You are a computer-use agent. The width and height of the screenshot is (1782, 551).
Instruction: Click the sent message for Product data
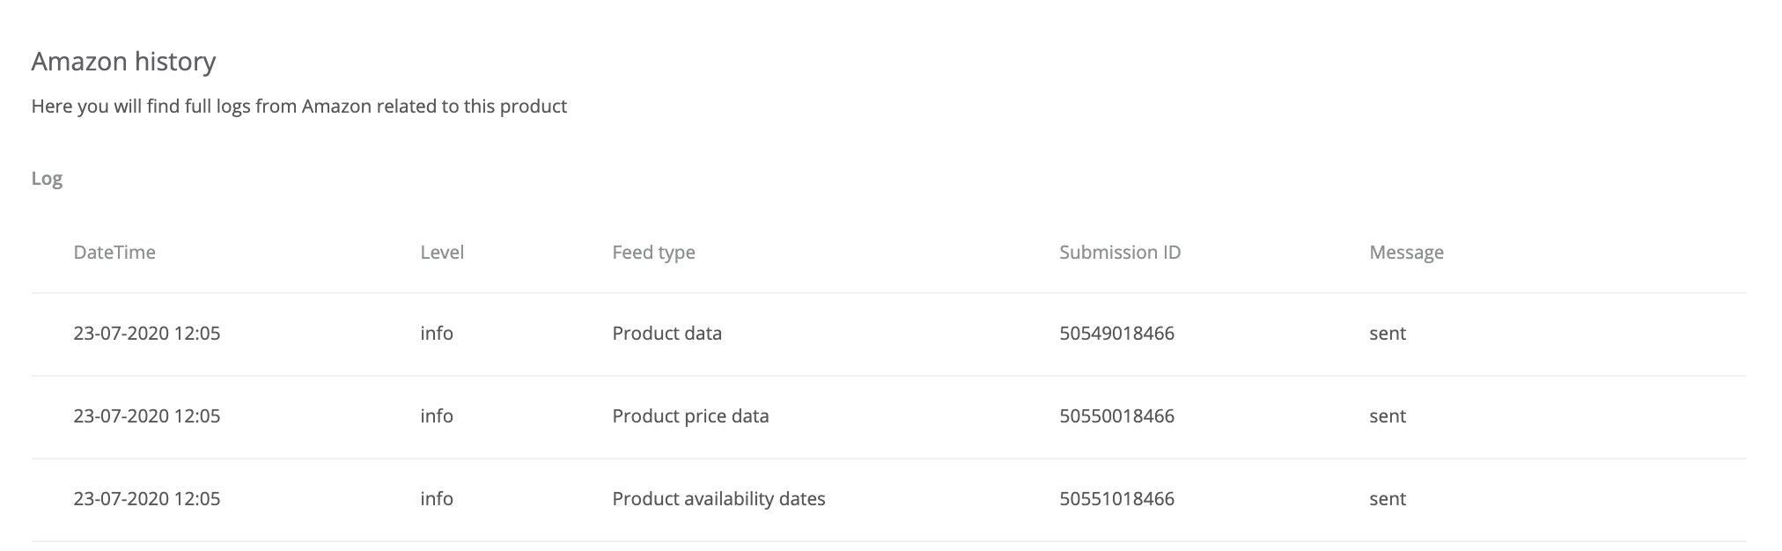click(1388, 334)
